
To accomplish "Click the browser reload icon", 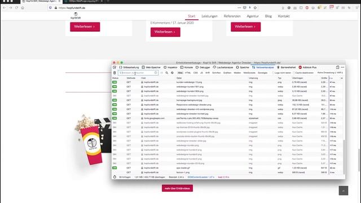I will [x=16, y=7].
